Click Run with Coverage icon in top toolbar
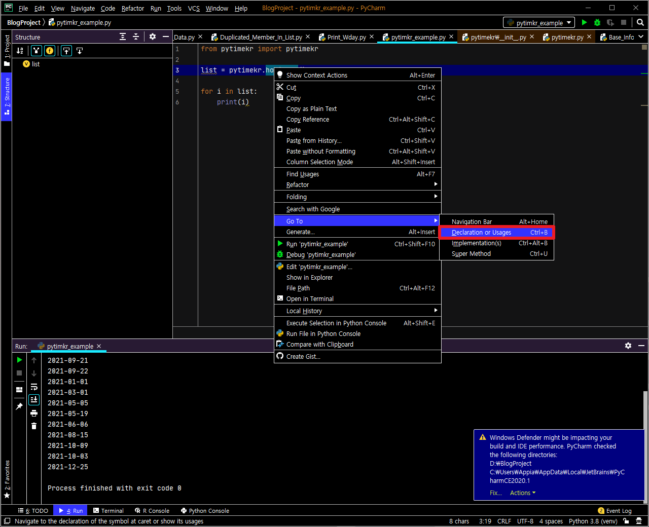Image resolution: width=649 pixels, height=527 pixels. [x=610, y=22]
